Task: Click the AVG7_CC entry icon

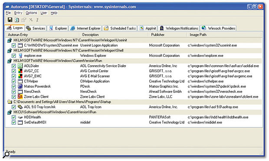Action: (x=20, y=71)
